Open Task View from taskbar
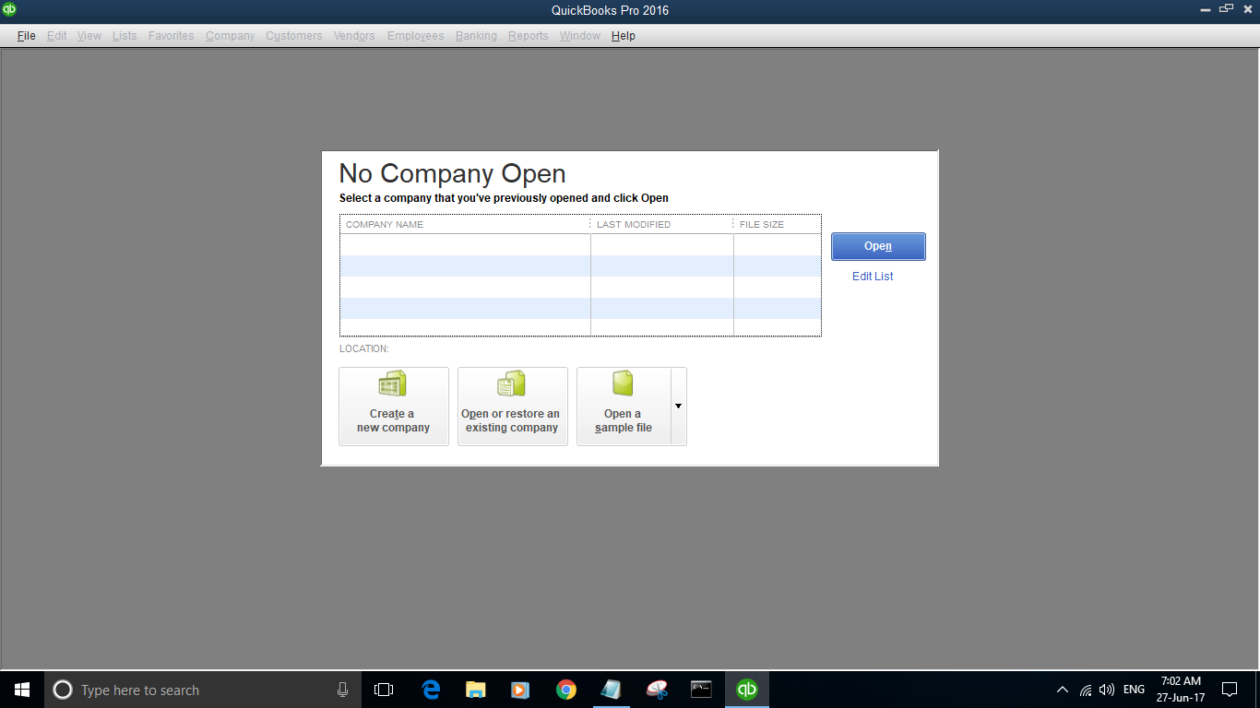The height and width of the screenshot is (708, 1260). click(384, 690)
